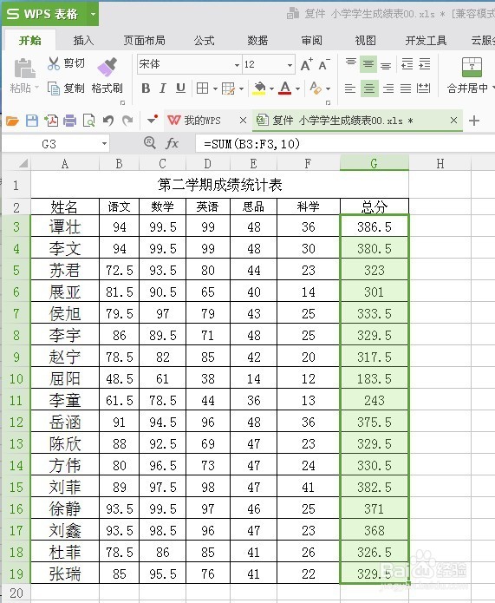
Task: Export to PDF icon
Action: pos(51,121)
